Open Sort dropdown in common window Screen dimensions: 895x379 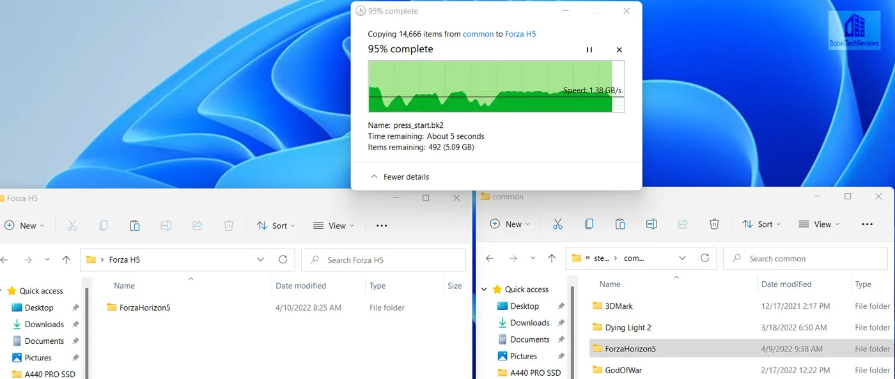pyautogui.click(x=761, y=224)
